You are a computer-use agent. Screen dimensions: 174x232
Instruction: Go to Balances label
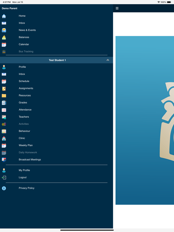pos(24,37)
